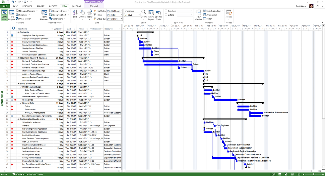Screen dimensions: 325x176
Task: Open the Team Planner view
Action: (44, 15)
